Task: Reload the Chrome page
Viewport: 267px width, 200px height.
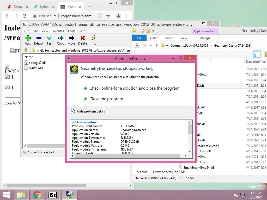Action: pos(25,16)
